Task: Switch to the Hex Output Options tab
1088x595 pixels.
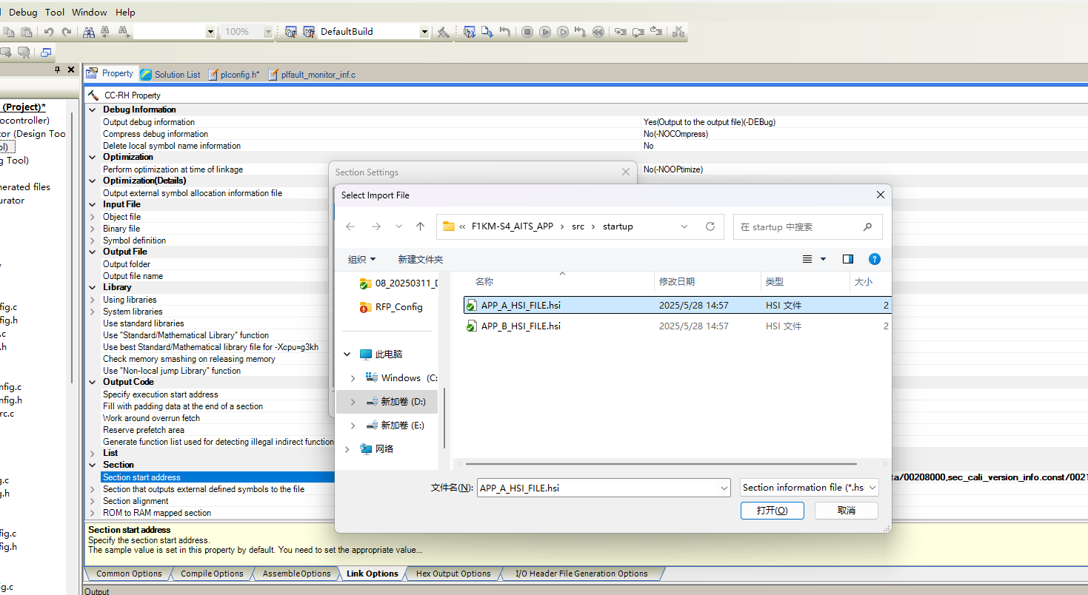Action: tap(453, 574)
